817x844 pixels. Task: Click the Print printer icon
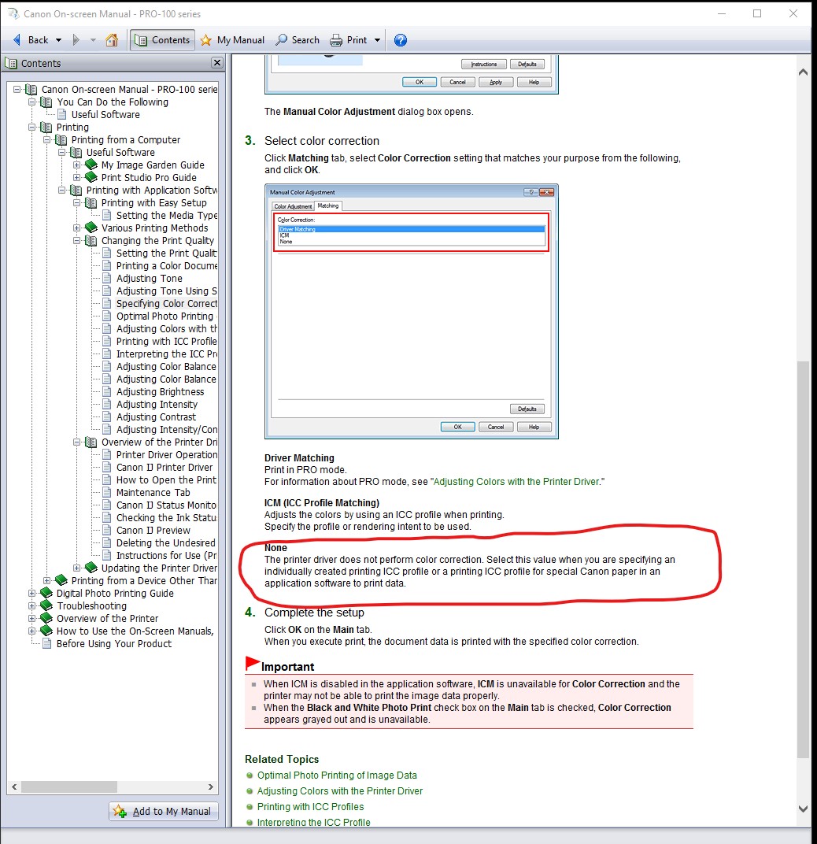(337, 40)
